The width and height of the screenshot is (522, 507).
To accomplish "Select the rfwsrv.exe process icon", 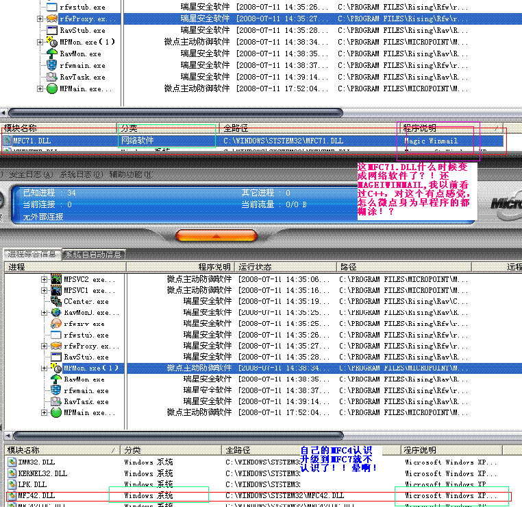I will click(56, 324).
